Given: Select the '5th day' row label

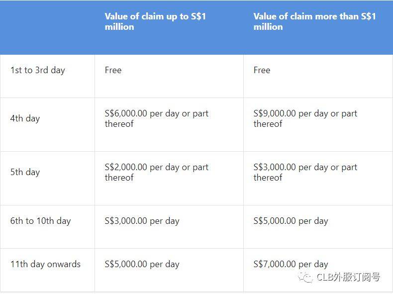Looking at the screenshot, I should pyautogui.click(x=25, y=172).
